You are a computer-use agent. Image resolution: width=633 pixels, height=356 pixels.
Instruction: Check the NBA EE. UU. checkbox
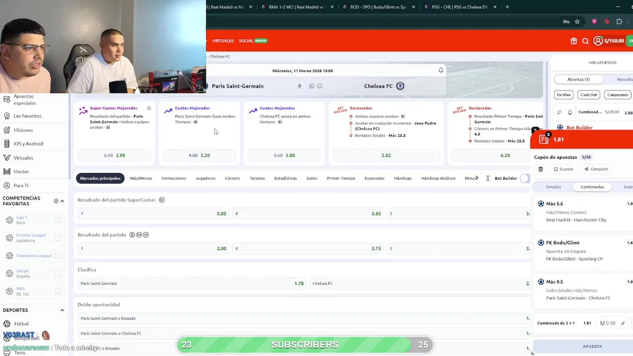pos(58,291)
